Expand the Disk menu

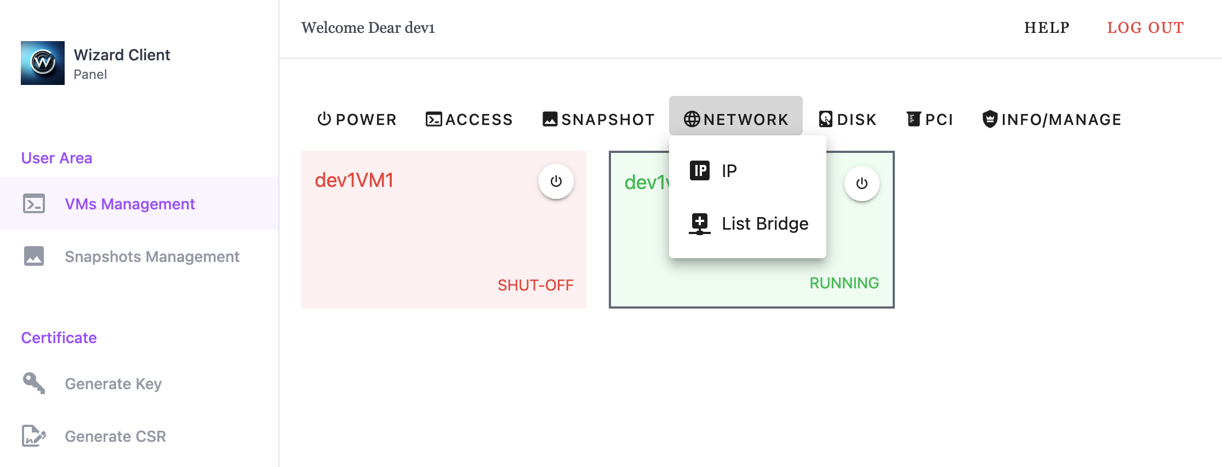(848, 119)
